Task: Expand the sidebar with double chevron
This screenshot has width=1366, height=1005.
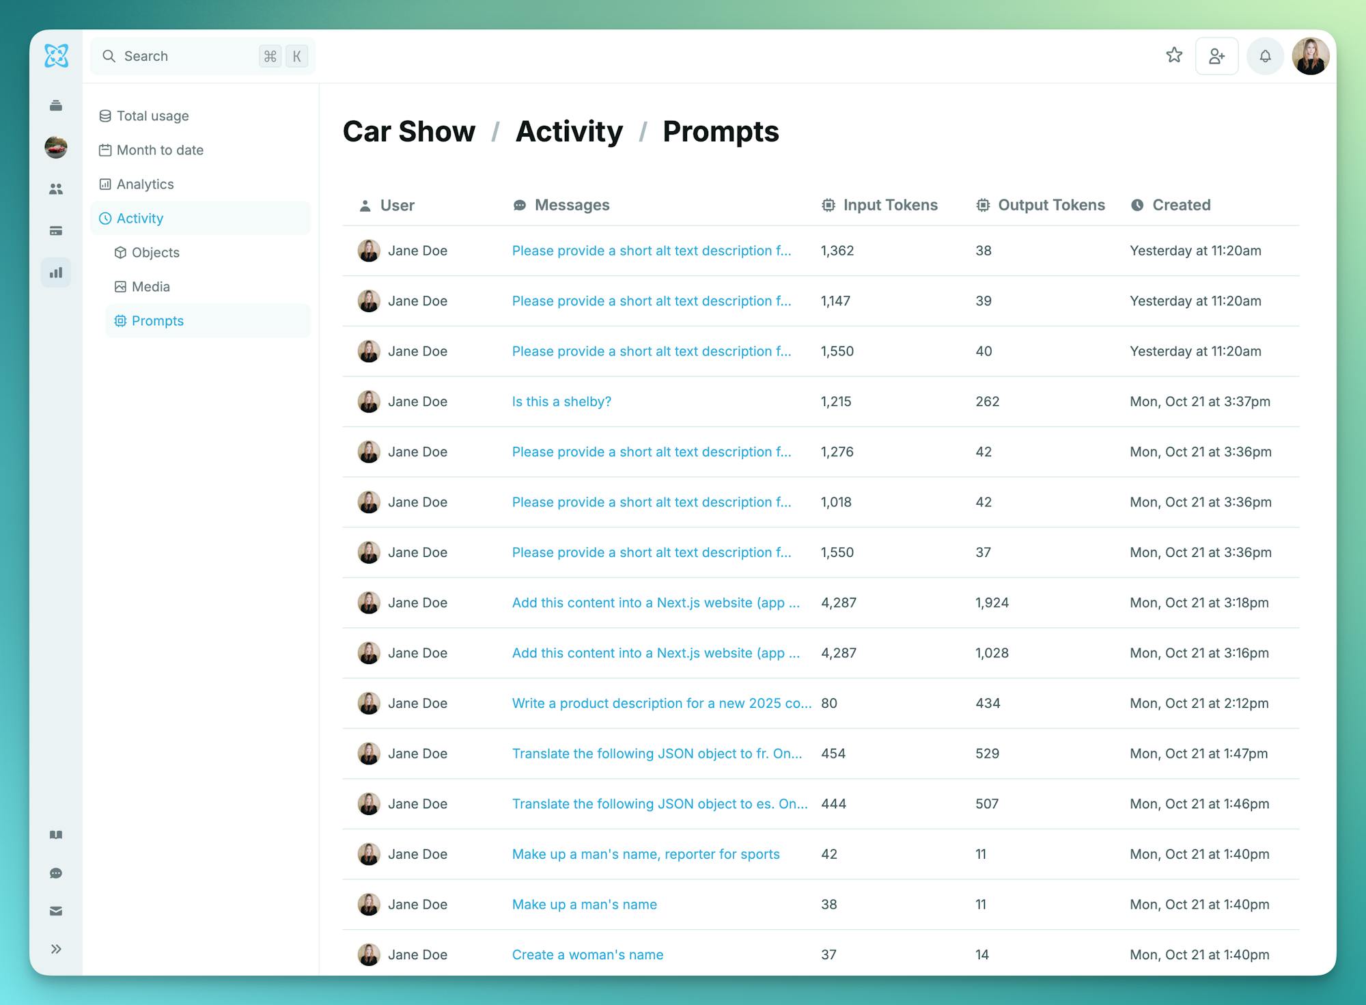Action: pyautogui.click(x=56, y=949)
